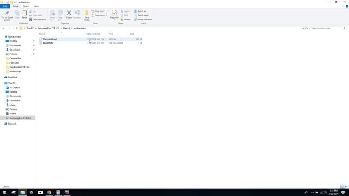This screenshot has height=196, width=349.
Task: Click the Rename ribbon icon
Action: [x=77, y=15]
